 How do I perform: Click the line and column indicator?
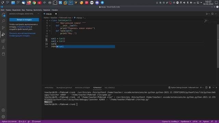170,122
